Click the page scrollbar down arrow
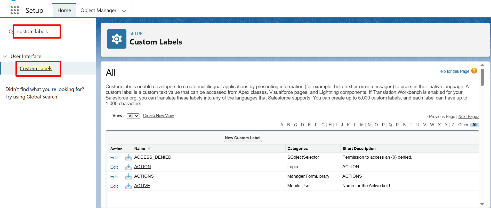Screen dimensions: 491x208 (482, 204)
